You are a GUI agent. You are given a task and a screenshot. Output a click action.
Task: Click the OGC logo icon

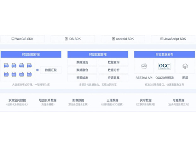point(164,66)
